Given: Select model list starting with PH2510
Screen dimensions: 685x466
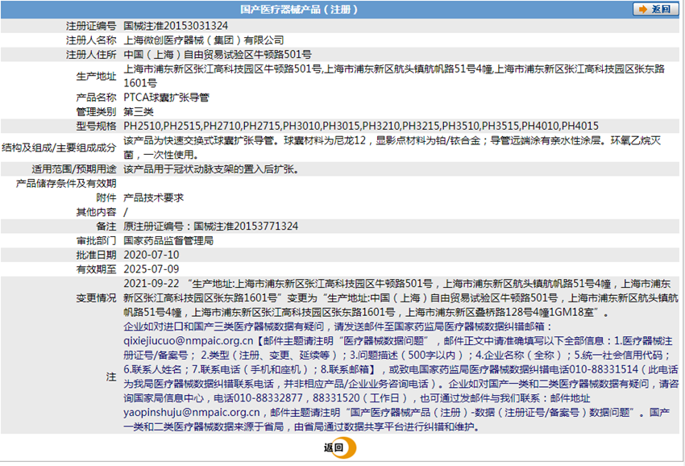Looking at the screenshot, I should pos(361,127).
